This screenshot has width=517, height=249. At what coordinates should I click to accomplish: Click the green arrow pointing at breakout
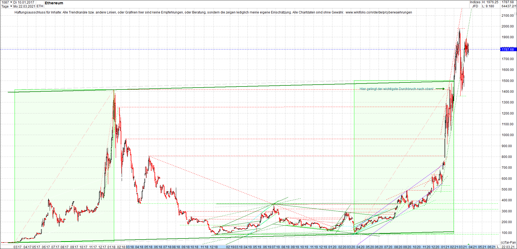click(x=440, y=89)
